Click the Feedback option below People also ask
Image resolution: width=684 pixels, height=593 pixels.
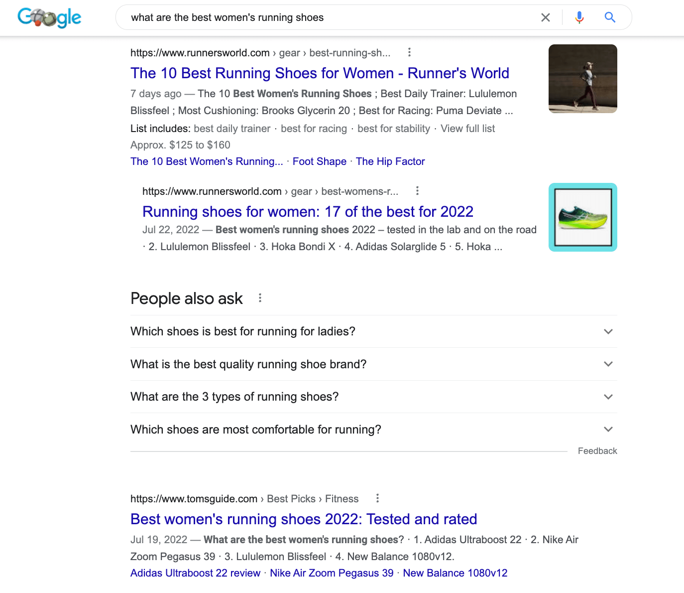[x=597, y=450]
